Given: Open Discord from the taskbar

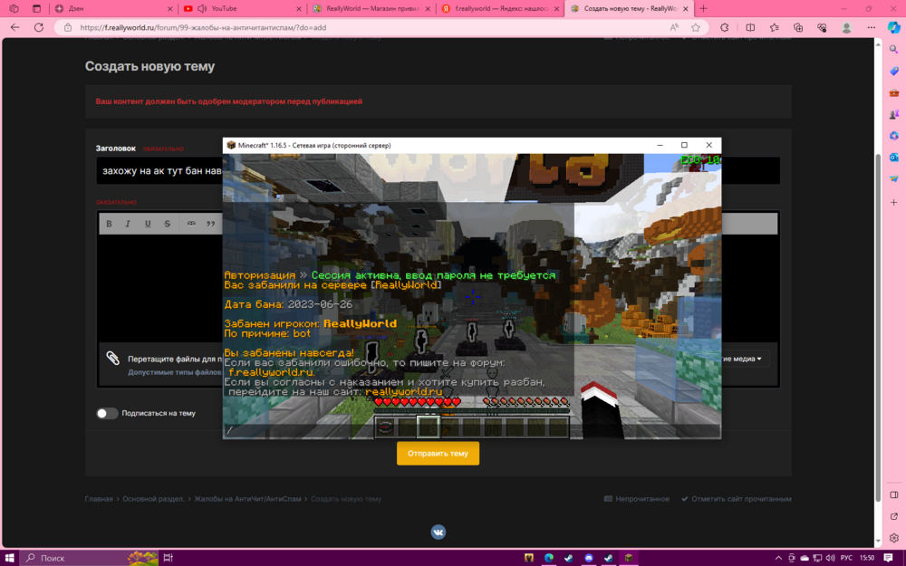Looking at the screenshot, I should coord(588,558).
